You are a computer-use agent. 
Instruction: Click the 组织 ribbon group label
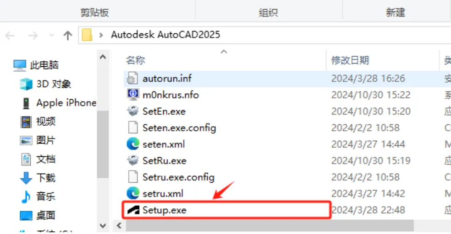(268, 12)
